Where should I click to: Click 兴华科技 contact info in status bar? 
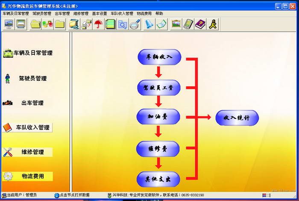pyautogui.click(x=158, y=195)
